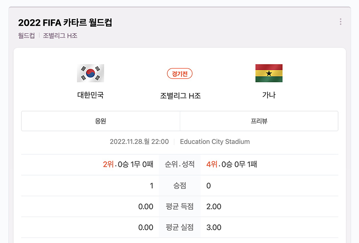Screen dimensions: 359x243
Task: Select the Education City Stadium text
Action: [x=214, y=141]
